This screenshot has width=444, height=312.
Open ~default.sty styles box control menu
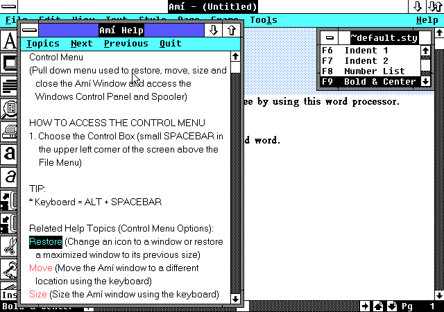click(329, 37)
